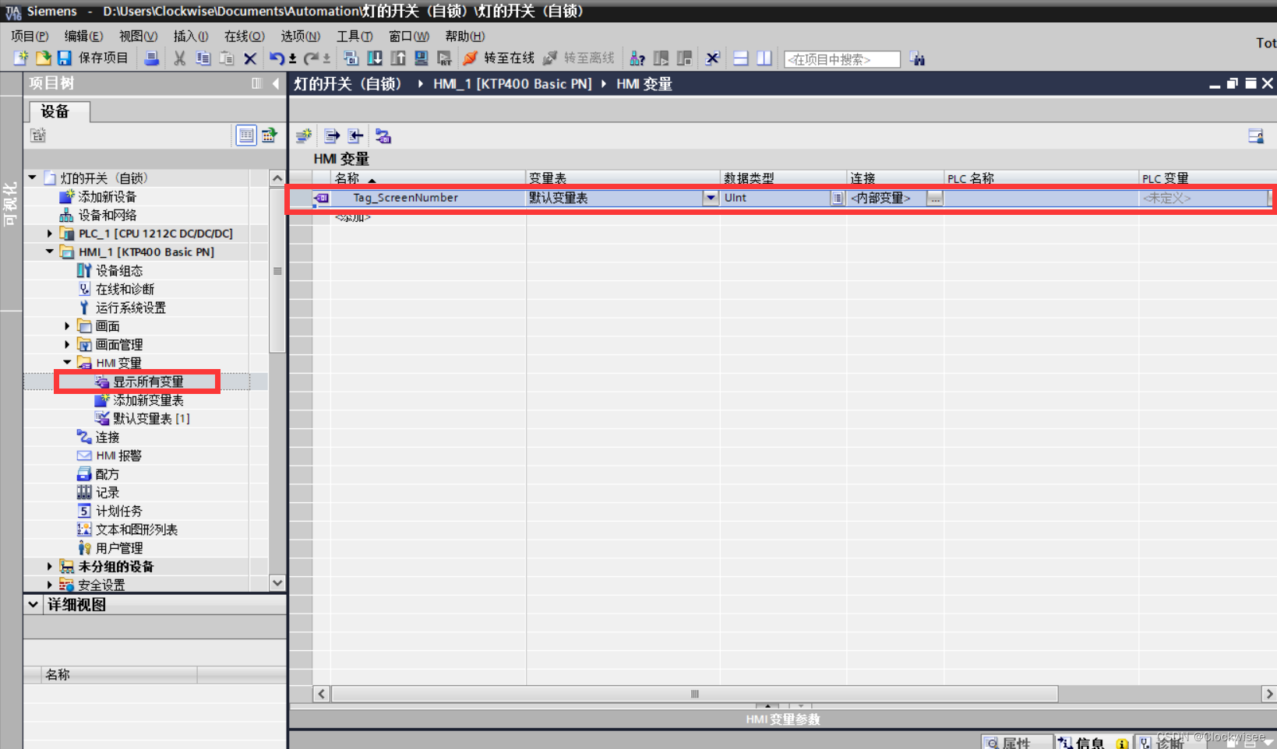Sort by 名称 column header
The width and height of the screenshot is (1277, 749).
click(429, 178)
